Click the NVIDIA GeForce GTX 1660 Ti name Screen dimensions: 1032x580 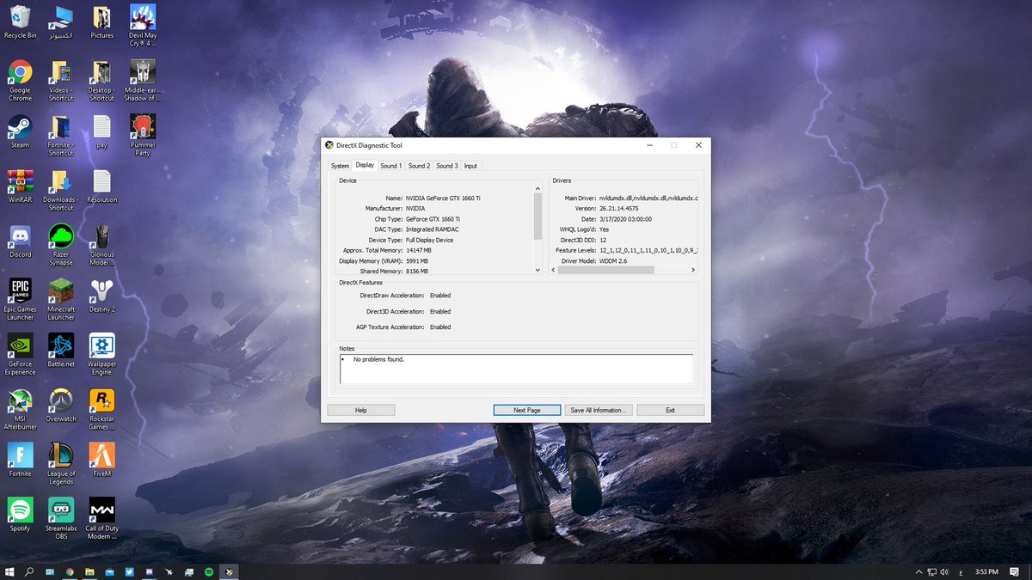tap(443, 198)
